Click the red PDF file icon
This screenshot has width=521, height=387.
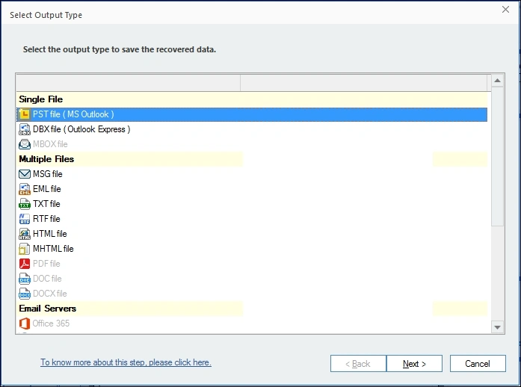pos(25,264)
